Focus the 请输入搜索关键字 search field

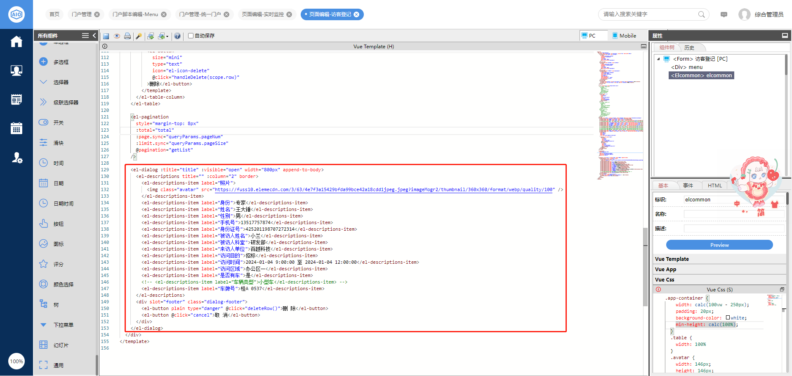650,14
